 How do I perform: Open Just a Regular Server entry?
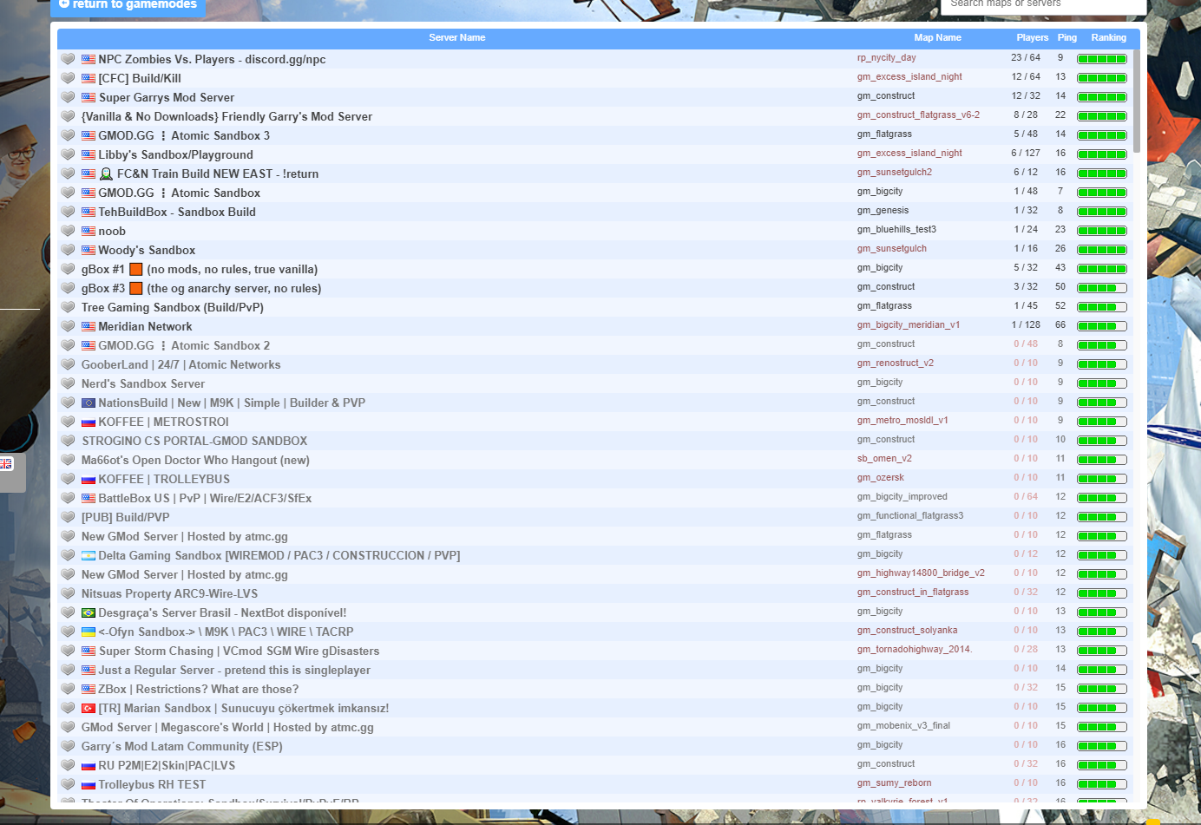click(x=234, y=671)
